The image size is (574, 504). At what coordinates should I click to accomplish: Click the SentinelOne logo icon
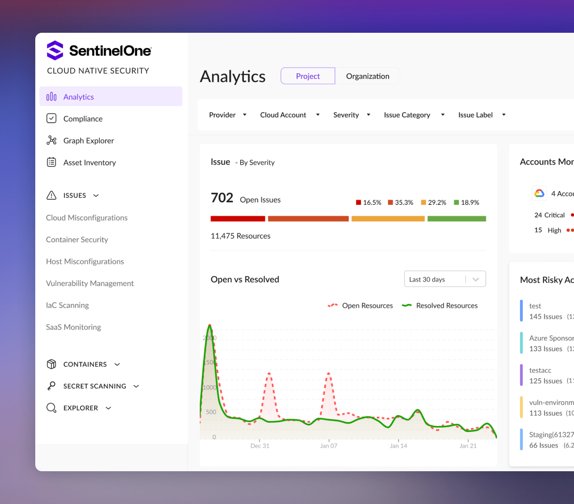[x=55, y=50]
